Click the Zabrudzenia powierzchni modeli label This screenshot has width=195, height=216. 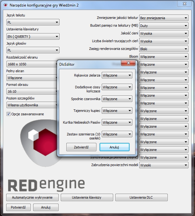click(x=115, y=165)
